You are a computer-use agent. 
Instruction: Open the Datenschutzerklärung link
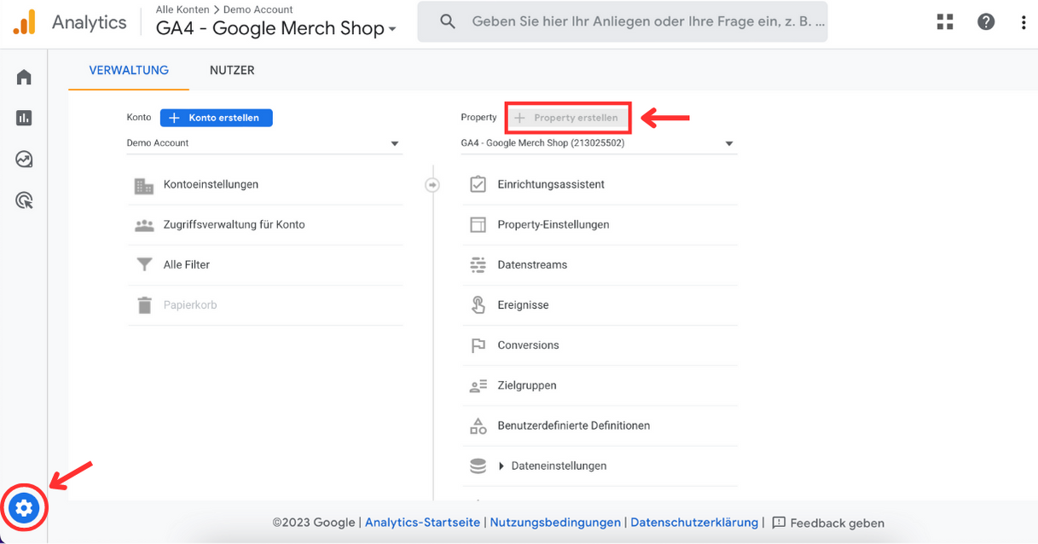tap(694, 523)
